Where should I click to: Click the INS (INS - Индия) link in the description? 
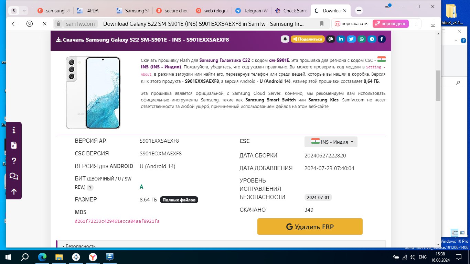coord(161,67)
